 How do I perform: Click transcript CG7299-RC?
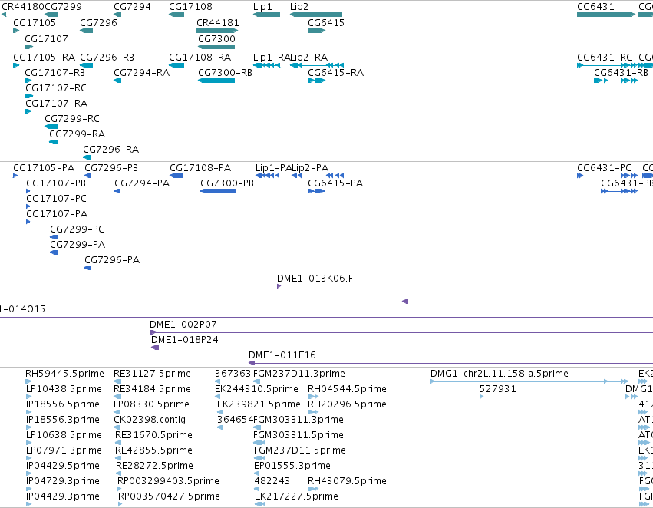pyautogui.click(x=51, y=127)
